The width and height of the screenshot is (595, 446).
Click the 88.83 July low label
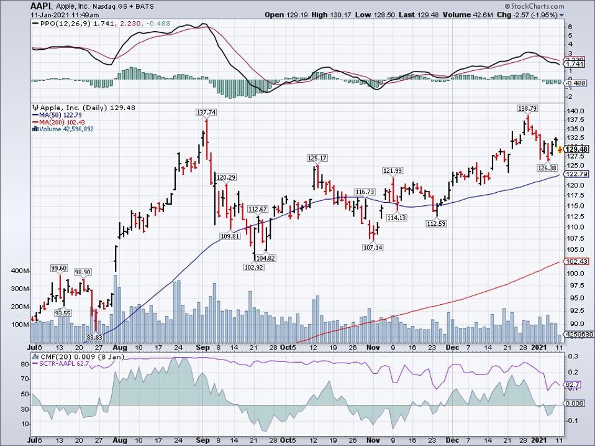(x=94, y=337)
